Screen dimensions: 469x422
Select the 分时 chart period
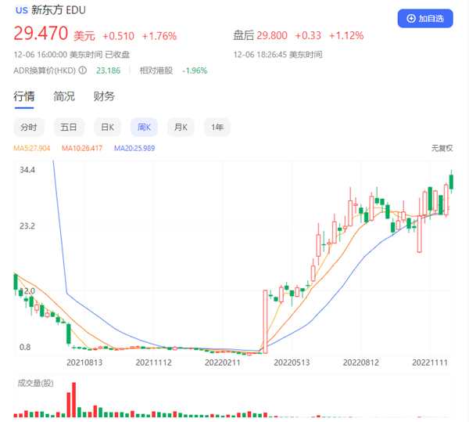click(x=29, y=128)
